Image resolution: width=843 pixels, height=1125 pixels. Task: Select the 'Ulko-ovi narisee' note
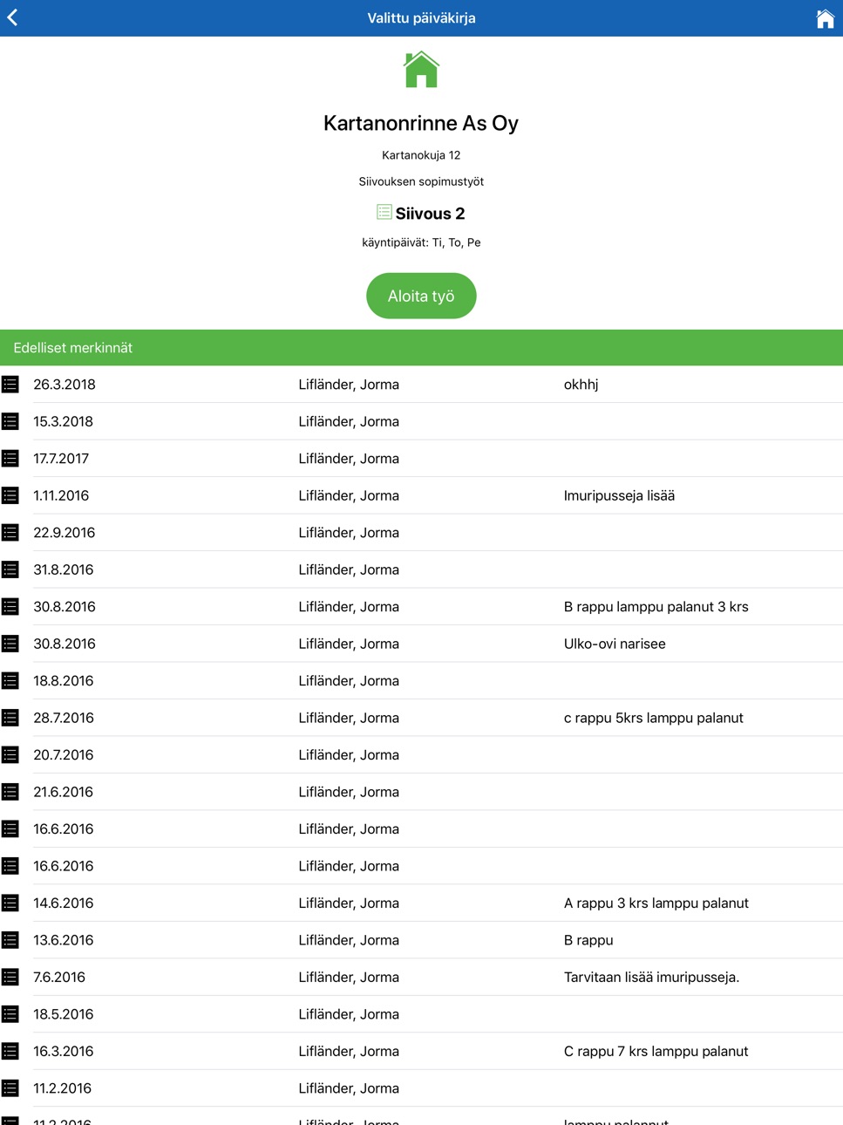(x=615, y=644)
